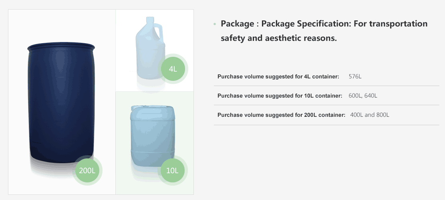445x200 pixels.
Task: Click the 200L container purchase volume label
Action: click(x=281, y=115)
